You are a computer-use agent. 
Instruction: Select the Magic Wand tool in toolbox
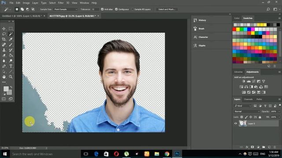pos(11,34)
